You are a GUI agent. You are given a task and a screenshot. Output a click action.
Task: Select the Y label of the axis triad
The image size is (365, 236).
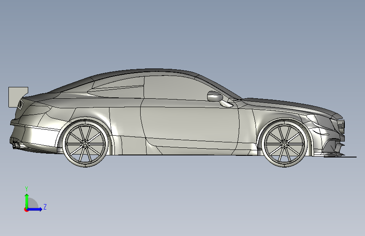coord(27,189)
